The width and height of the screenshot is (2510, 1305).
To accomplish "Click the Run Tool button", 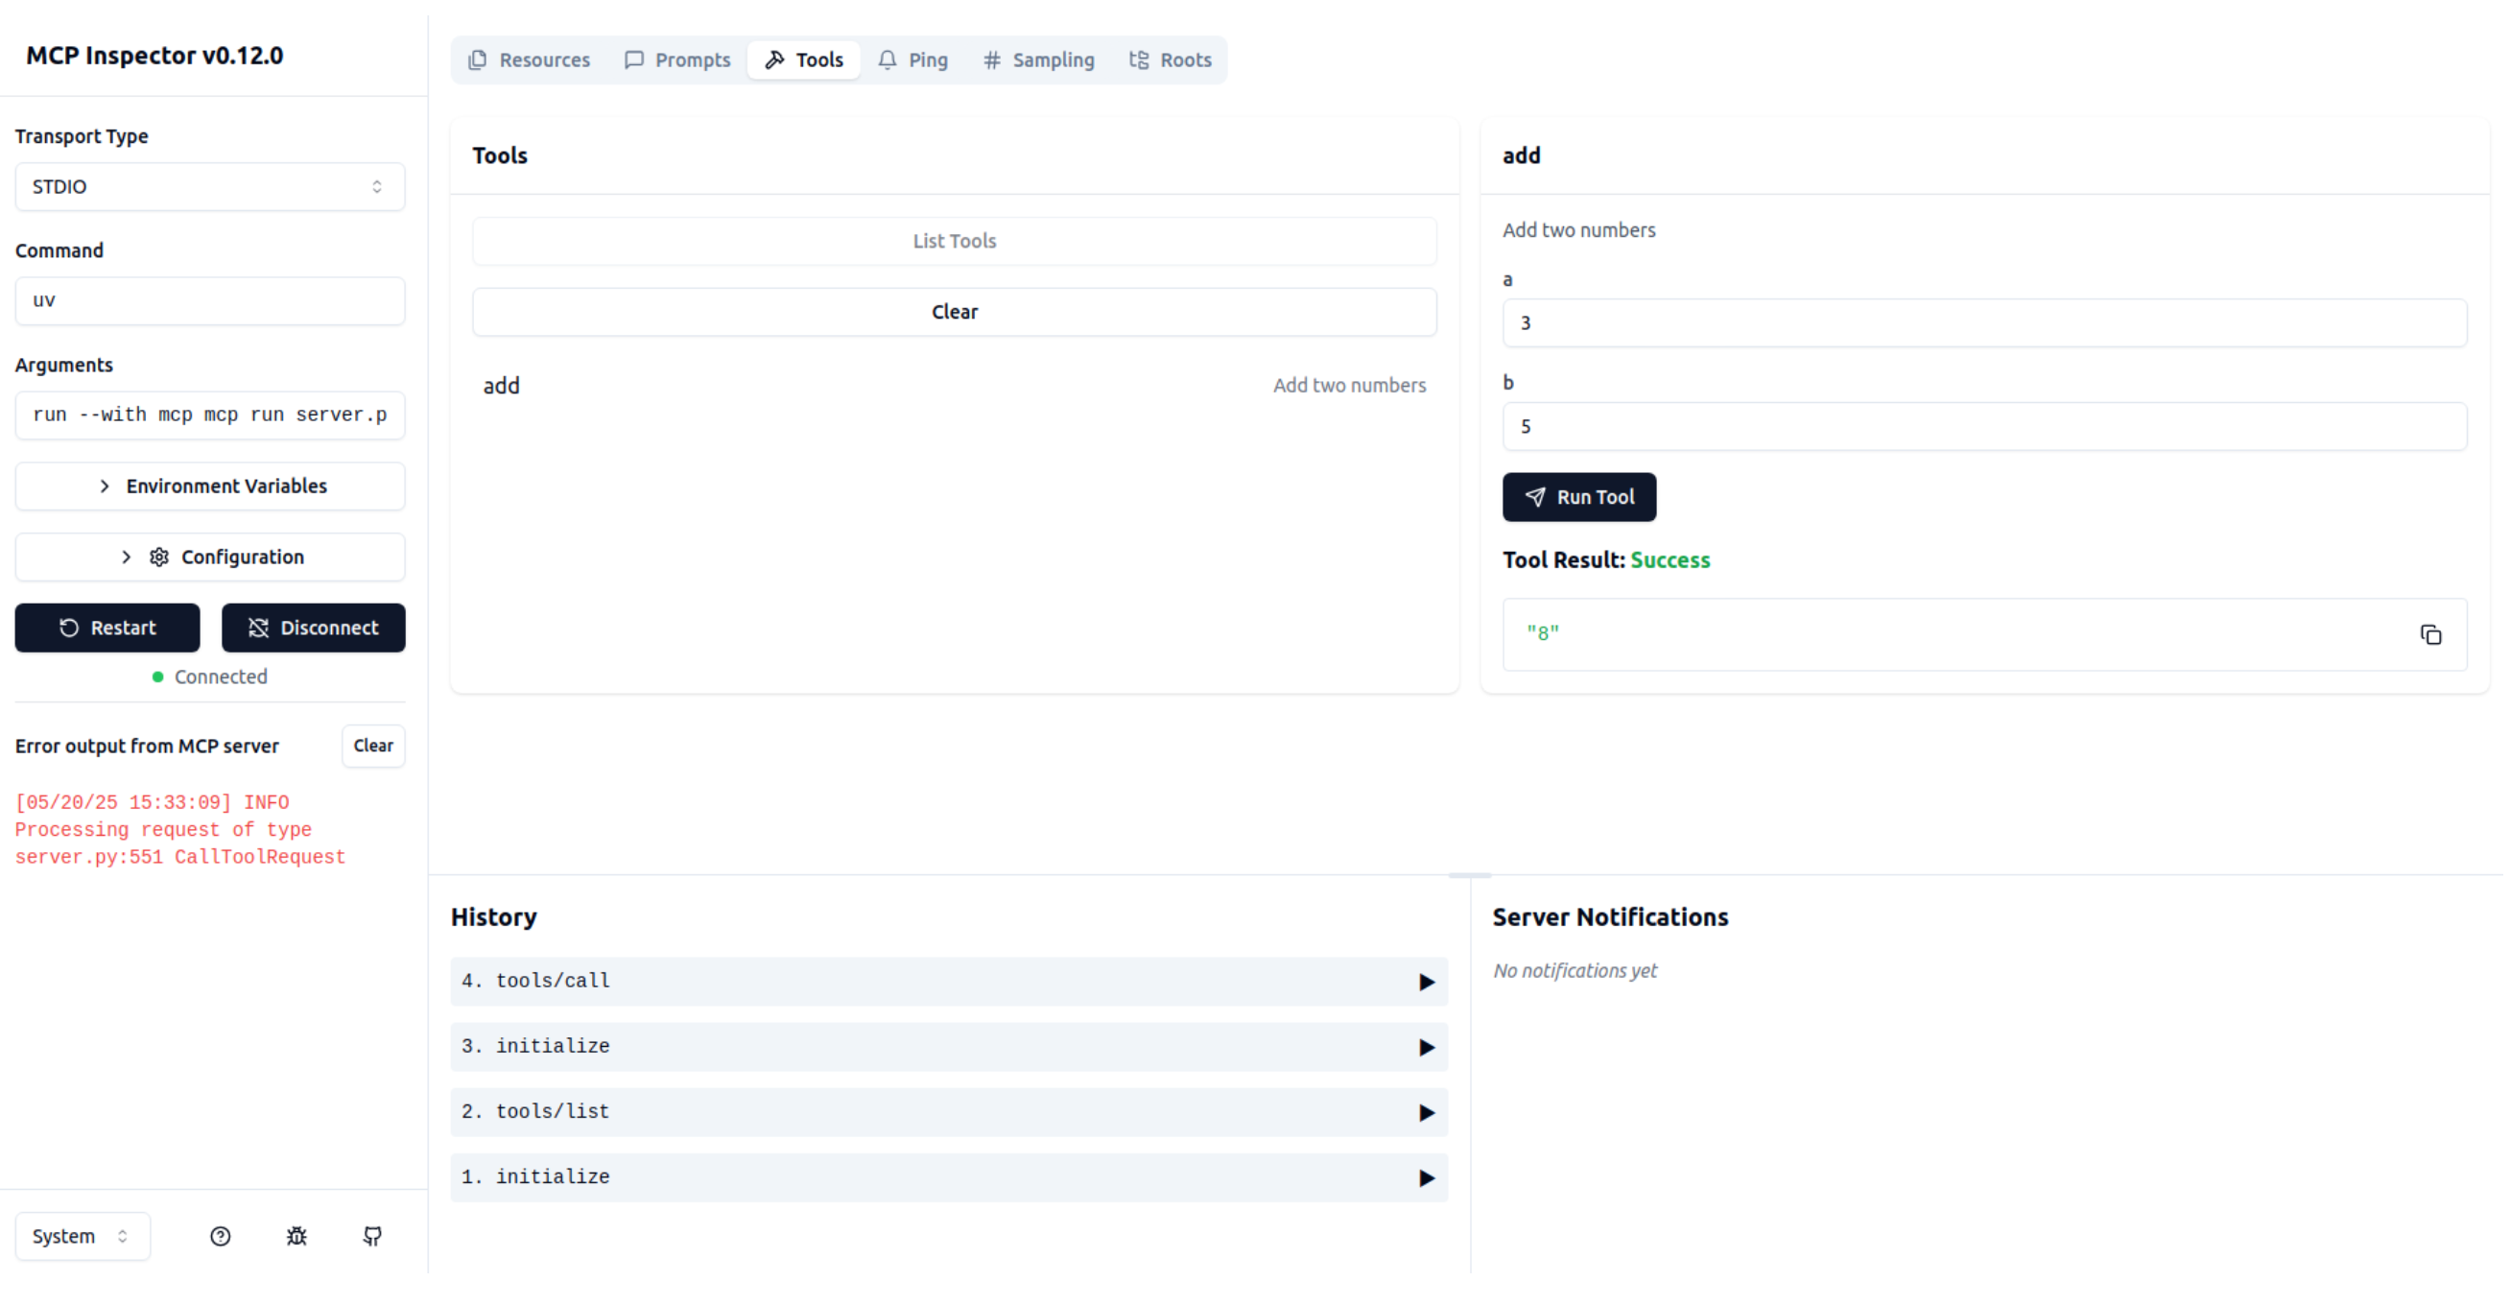I will tap(1578, 497).
